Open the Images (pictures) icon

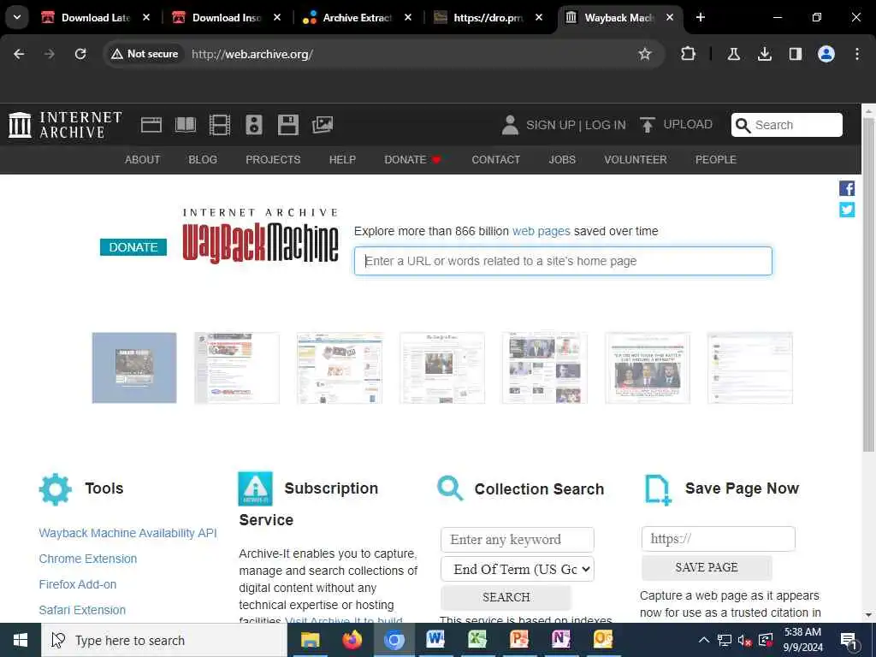tap(323, 125)
